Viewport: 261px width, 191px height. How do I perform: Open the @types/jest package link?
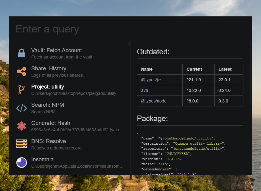tap(152, 80)
